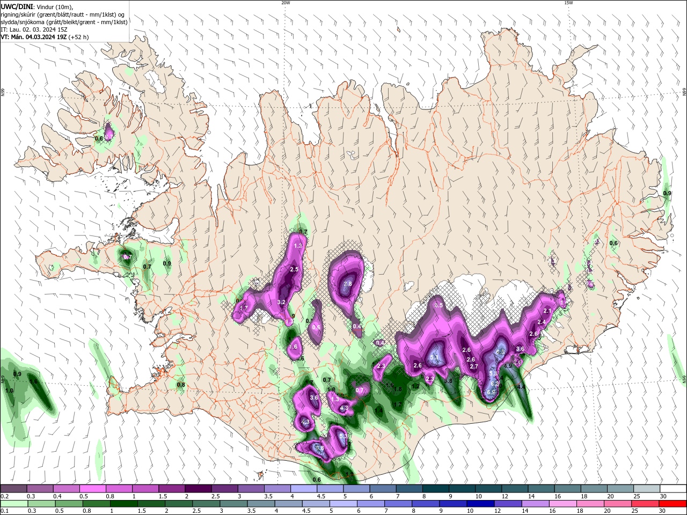
Task: Select the dark teal swatch between 8 and 9, upper legend
Action: click(x=435, y=488)
